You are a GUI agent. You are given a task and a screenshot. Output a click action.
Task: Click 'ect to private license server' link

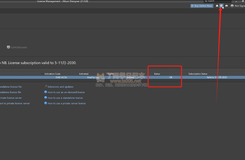tap(15, 103)
